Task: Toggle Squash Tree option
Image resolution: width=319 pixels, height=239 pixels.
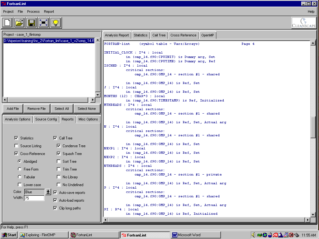Action: click(x=59, y=153)
